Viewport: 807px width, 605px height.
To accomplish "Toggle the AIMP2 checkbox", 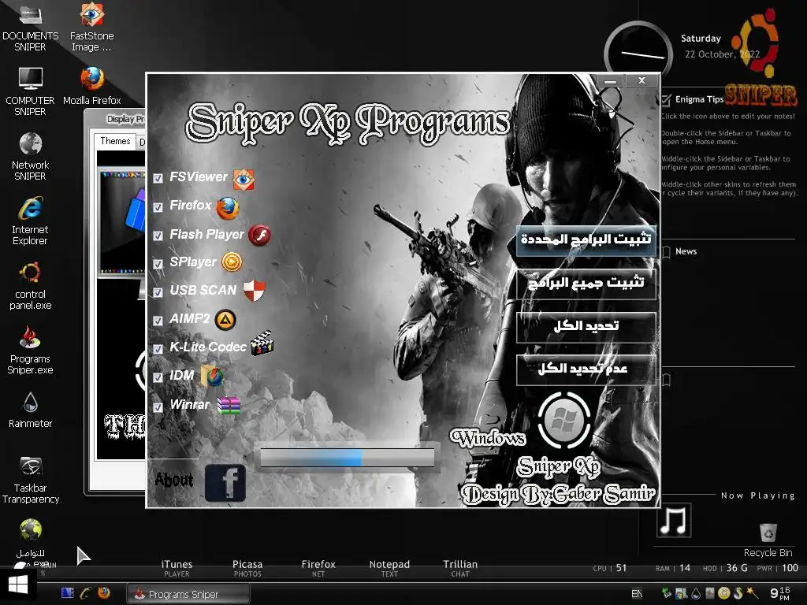I will [x=158, y=321].
